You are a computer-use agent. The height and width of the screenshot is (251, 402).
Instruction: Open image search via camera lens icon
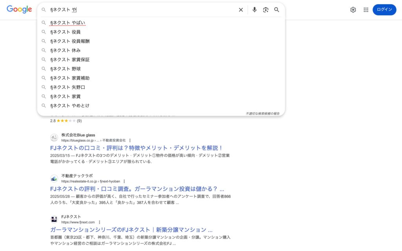[266, 10]
